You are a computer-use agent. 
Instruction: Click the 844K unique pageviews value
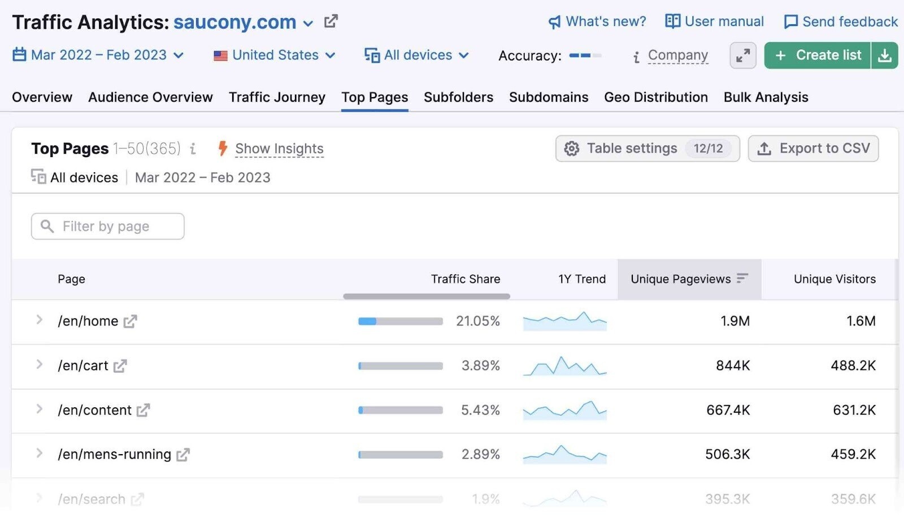733,365
